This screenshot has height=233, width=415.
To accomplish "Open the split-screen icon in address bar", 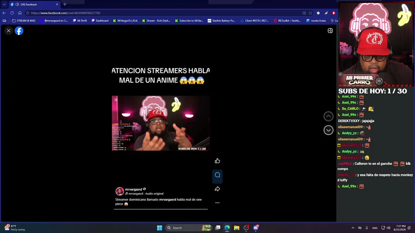I will pos(304,13).
